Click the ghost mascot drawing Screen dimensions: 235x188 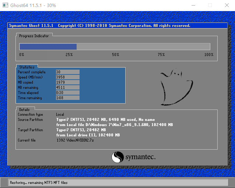(176, 87)
